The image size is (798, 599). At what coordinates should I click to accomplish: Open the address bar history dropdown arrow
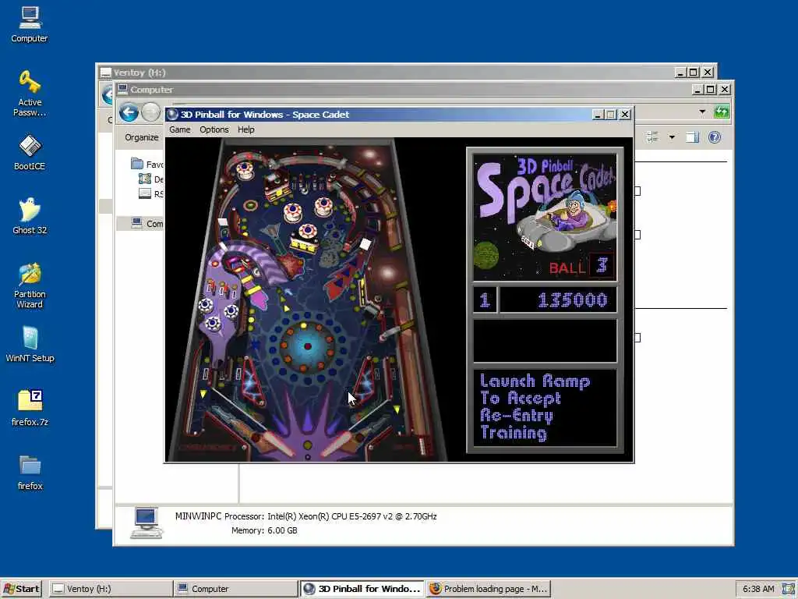click(702, 112)
